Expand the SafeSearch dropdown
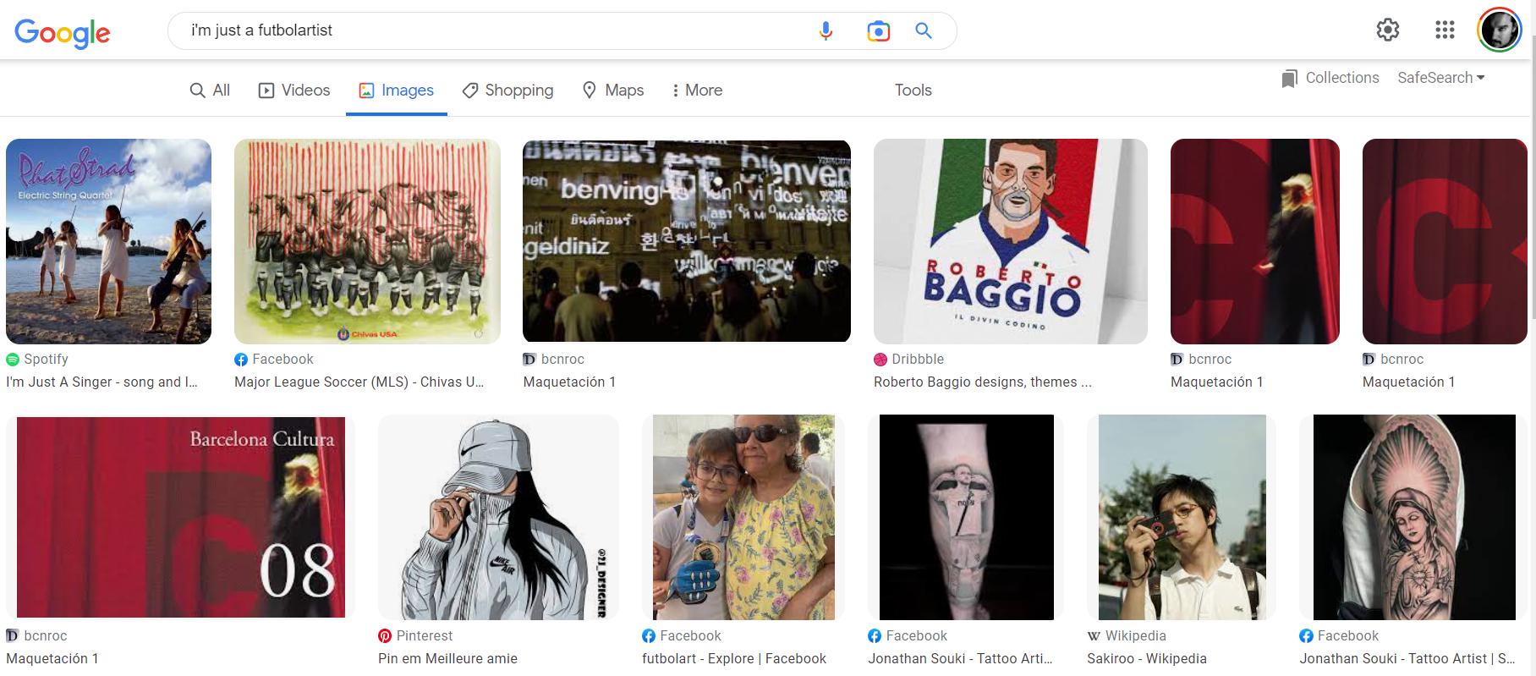The height and width of the screenshot is (676, 1536). click(1440, 78)
